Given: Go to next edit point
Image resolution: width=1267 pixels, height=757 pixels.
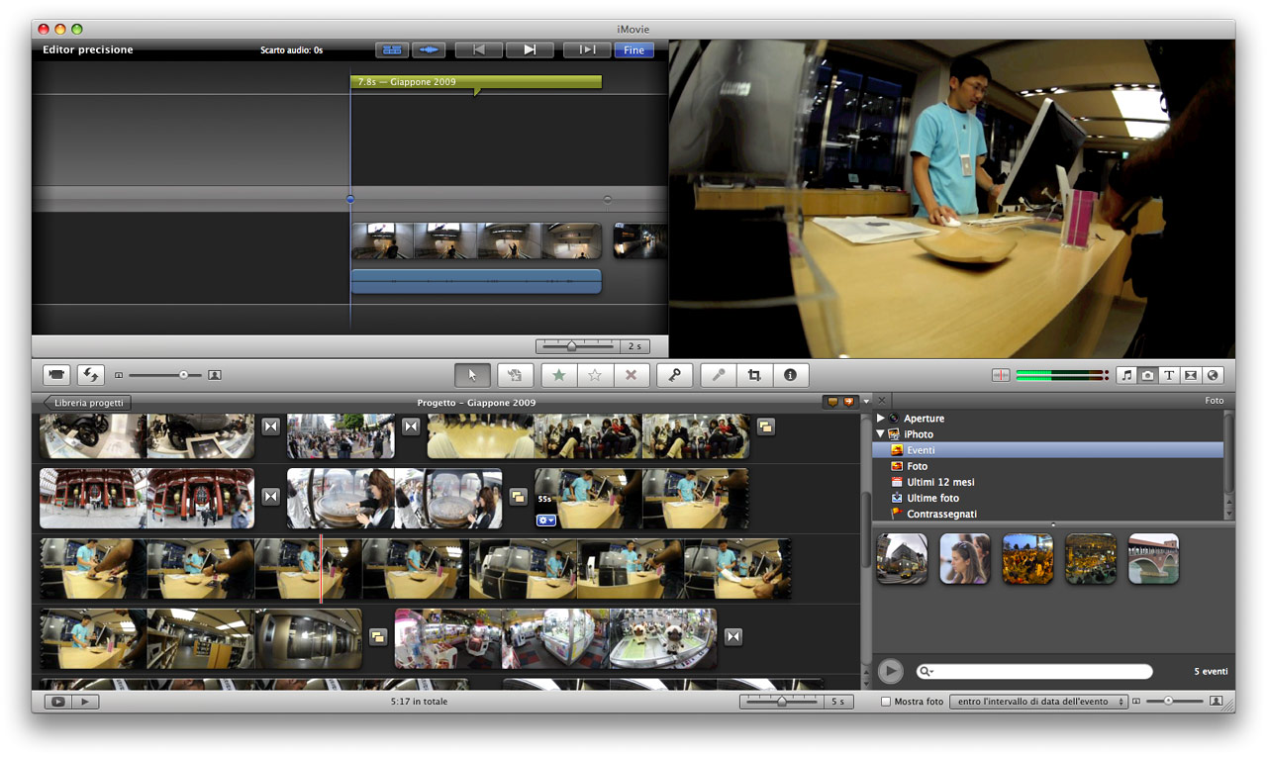Looking at the screenshot, I should coord(530,49).
